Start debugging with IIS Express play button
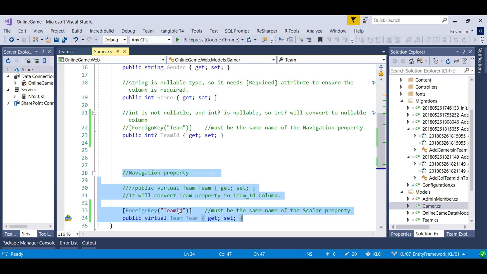This screenshot has height=274, width=487. click(x=177, y=40)
